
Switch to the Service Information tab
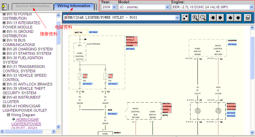[33, 6]
